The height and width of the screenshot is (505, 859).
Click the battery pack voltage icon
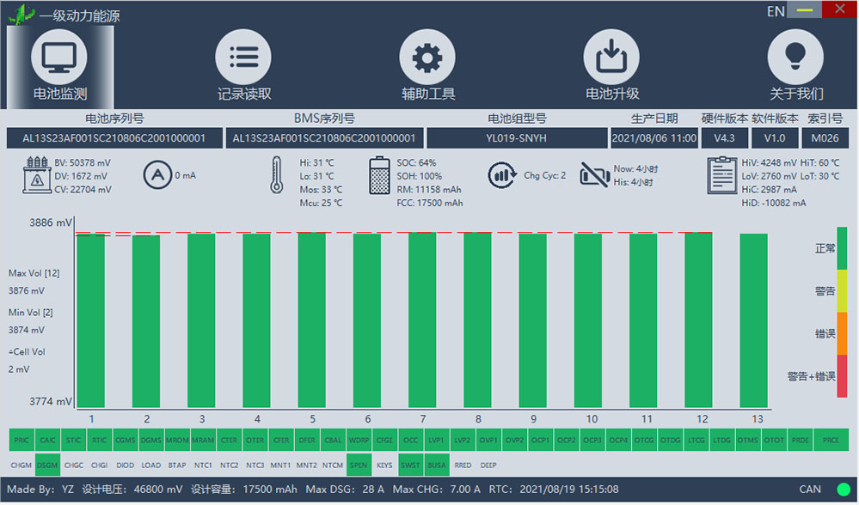coord(37,175)
